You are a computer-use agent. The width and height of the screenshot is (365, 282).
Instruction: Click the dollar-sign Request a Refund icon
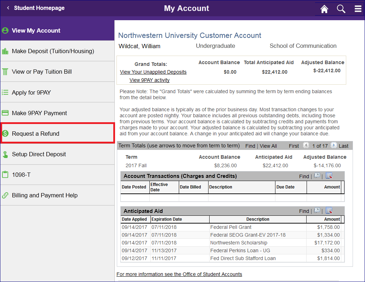[x=5, y=133]
